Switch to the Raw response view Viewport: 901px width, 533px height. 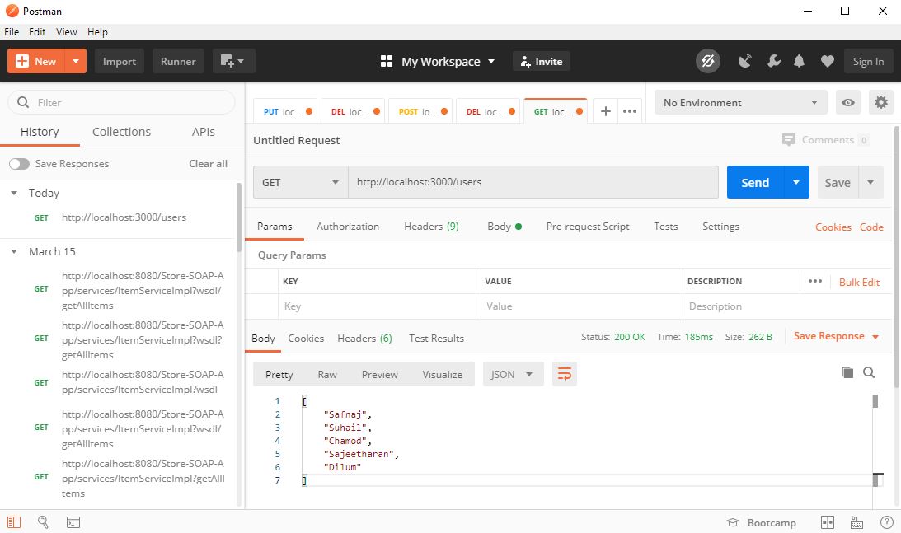pyautogui.click(x=327, y=373)
